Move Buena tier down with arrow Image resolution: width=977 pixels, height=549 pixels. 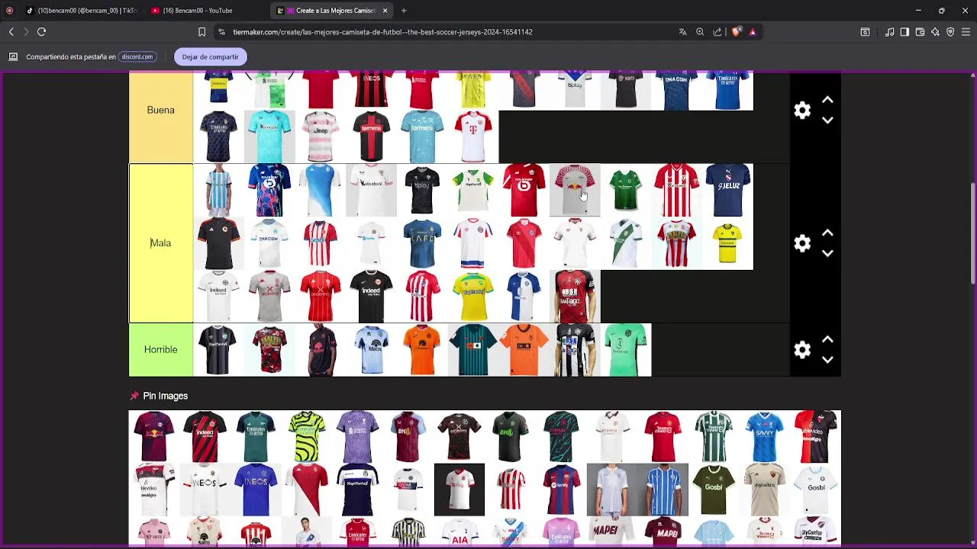(827, 120)
